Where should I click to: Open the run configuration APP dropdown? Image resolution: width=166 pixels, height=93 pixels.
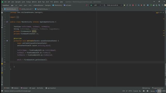(95, 5)
